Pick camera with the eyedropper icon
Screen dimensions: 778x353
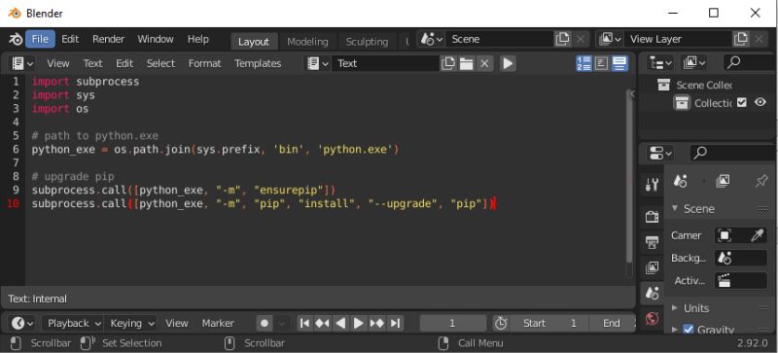point(758,235)
